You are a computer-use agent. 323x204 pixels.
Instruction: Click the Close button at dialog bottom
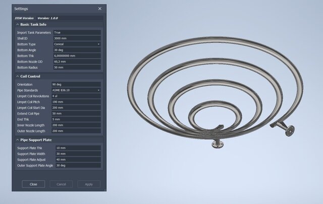click(x=33, y=184)
